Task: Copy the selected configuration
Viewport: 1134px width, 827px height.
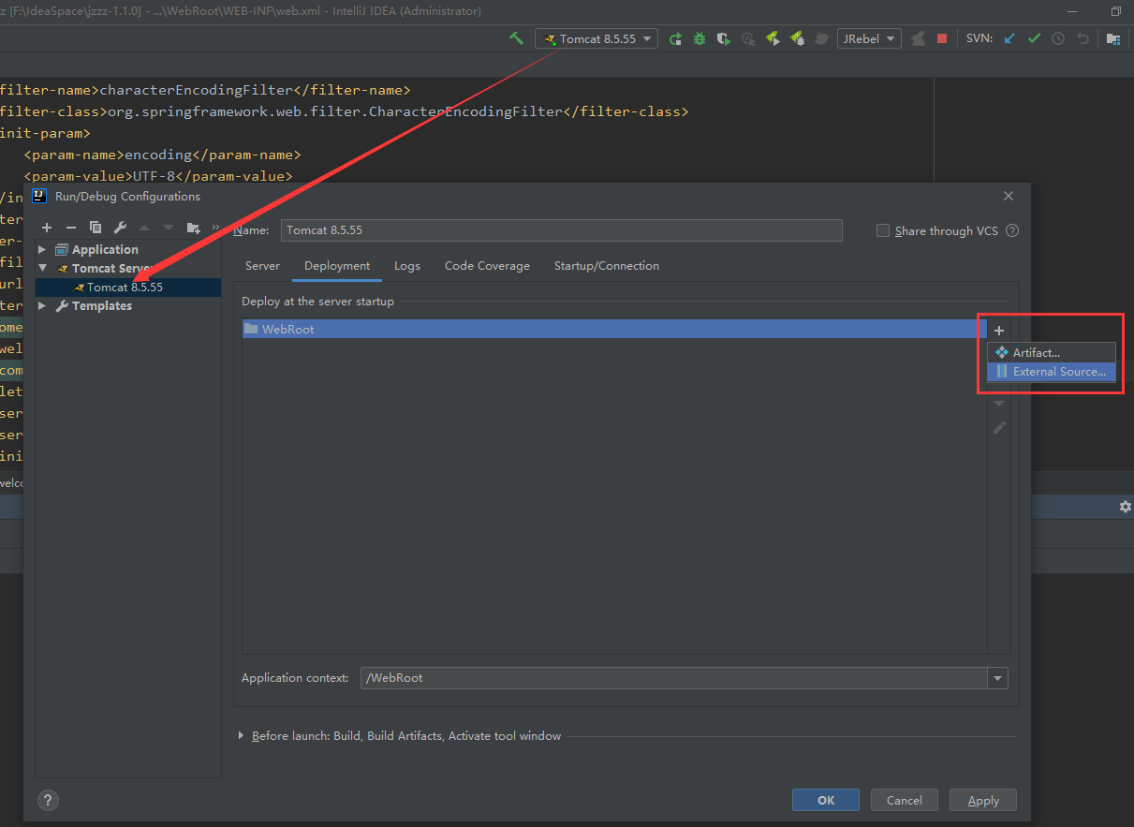Action: 95,228
